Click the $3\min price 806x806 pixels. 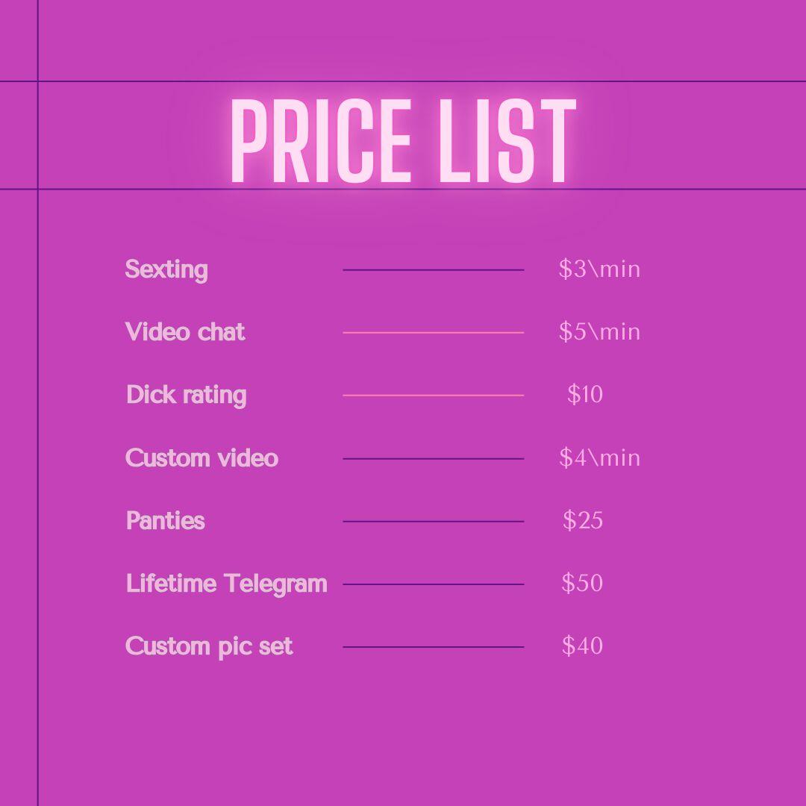coord(599,269)
